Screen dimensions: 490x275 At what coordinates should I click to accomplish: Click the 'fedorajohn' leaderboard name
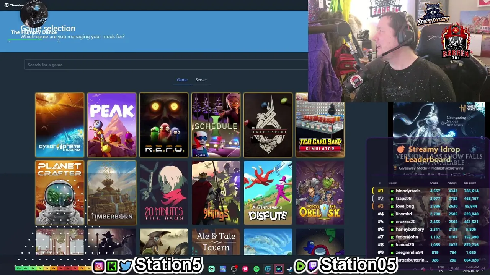pyautogui.click(x=407, y=237)
